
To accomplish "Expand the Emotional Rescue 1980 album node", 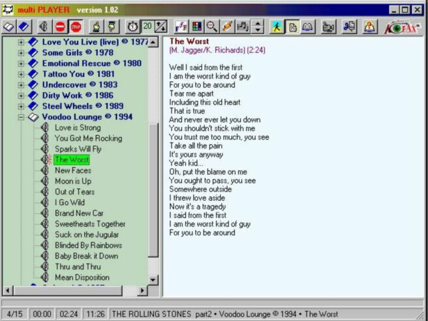I will pos(21,63).
